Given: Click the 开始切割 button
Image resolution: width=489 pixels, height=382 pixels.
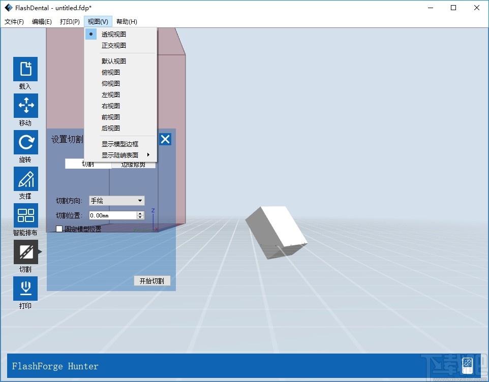Looking at the screenshot, I should click(x=152, y=281).
